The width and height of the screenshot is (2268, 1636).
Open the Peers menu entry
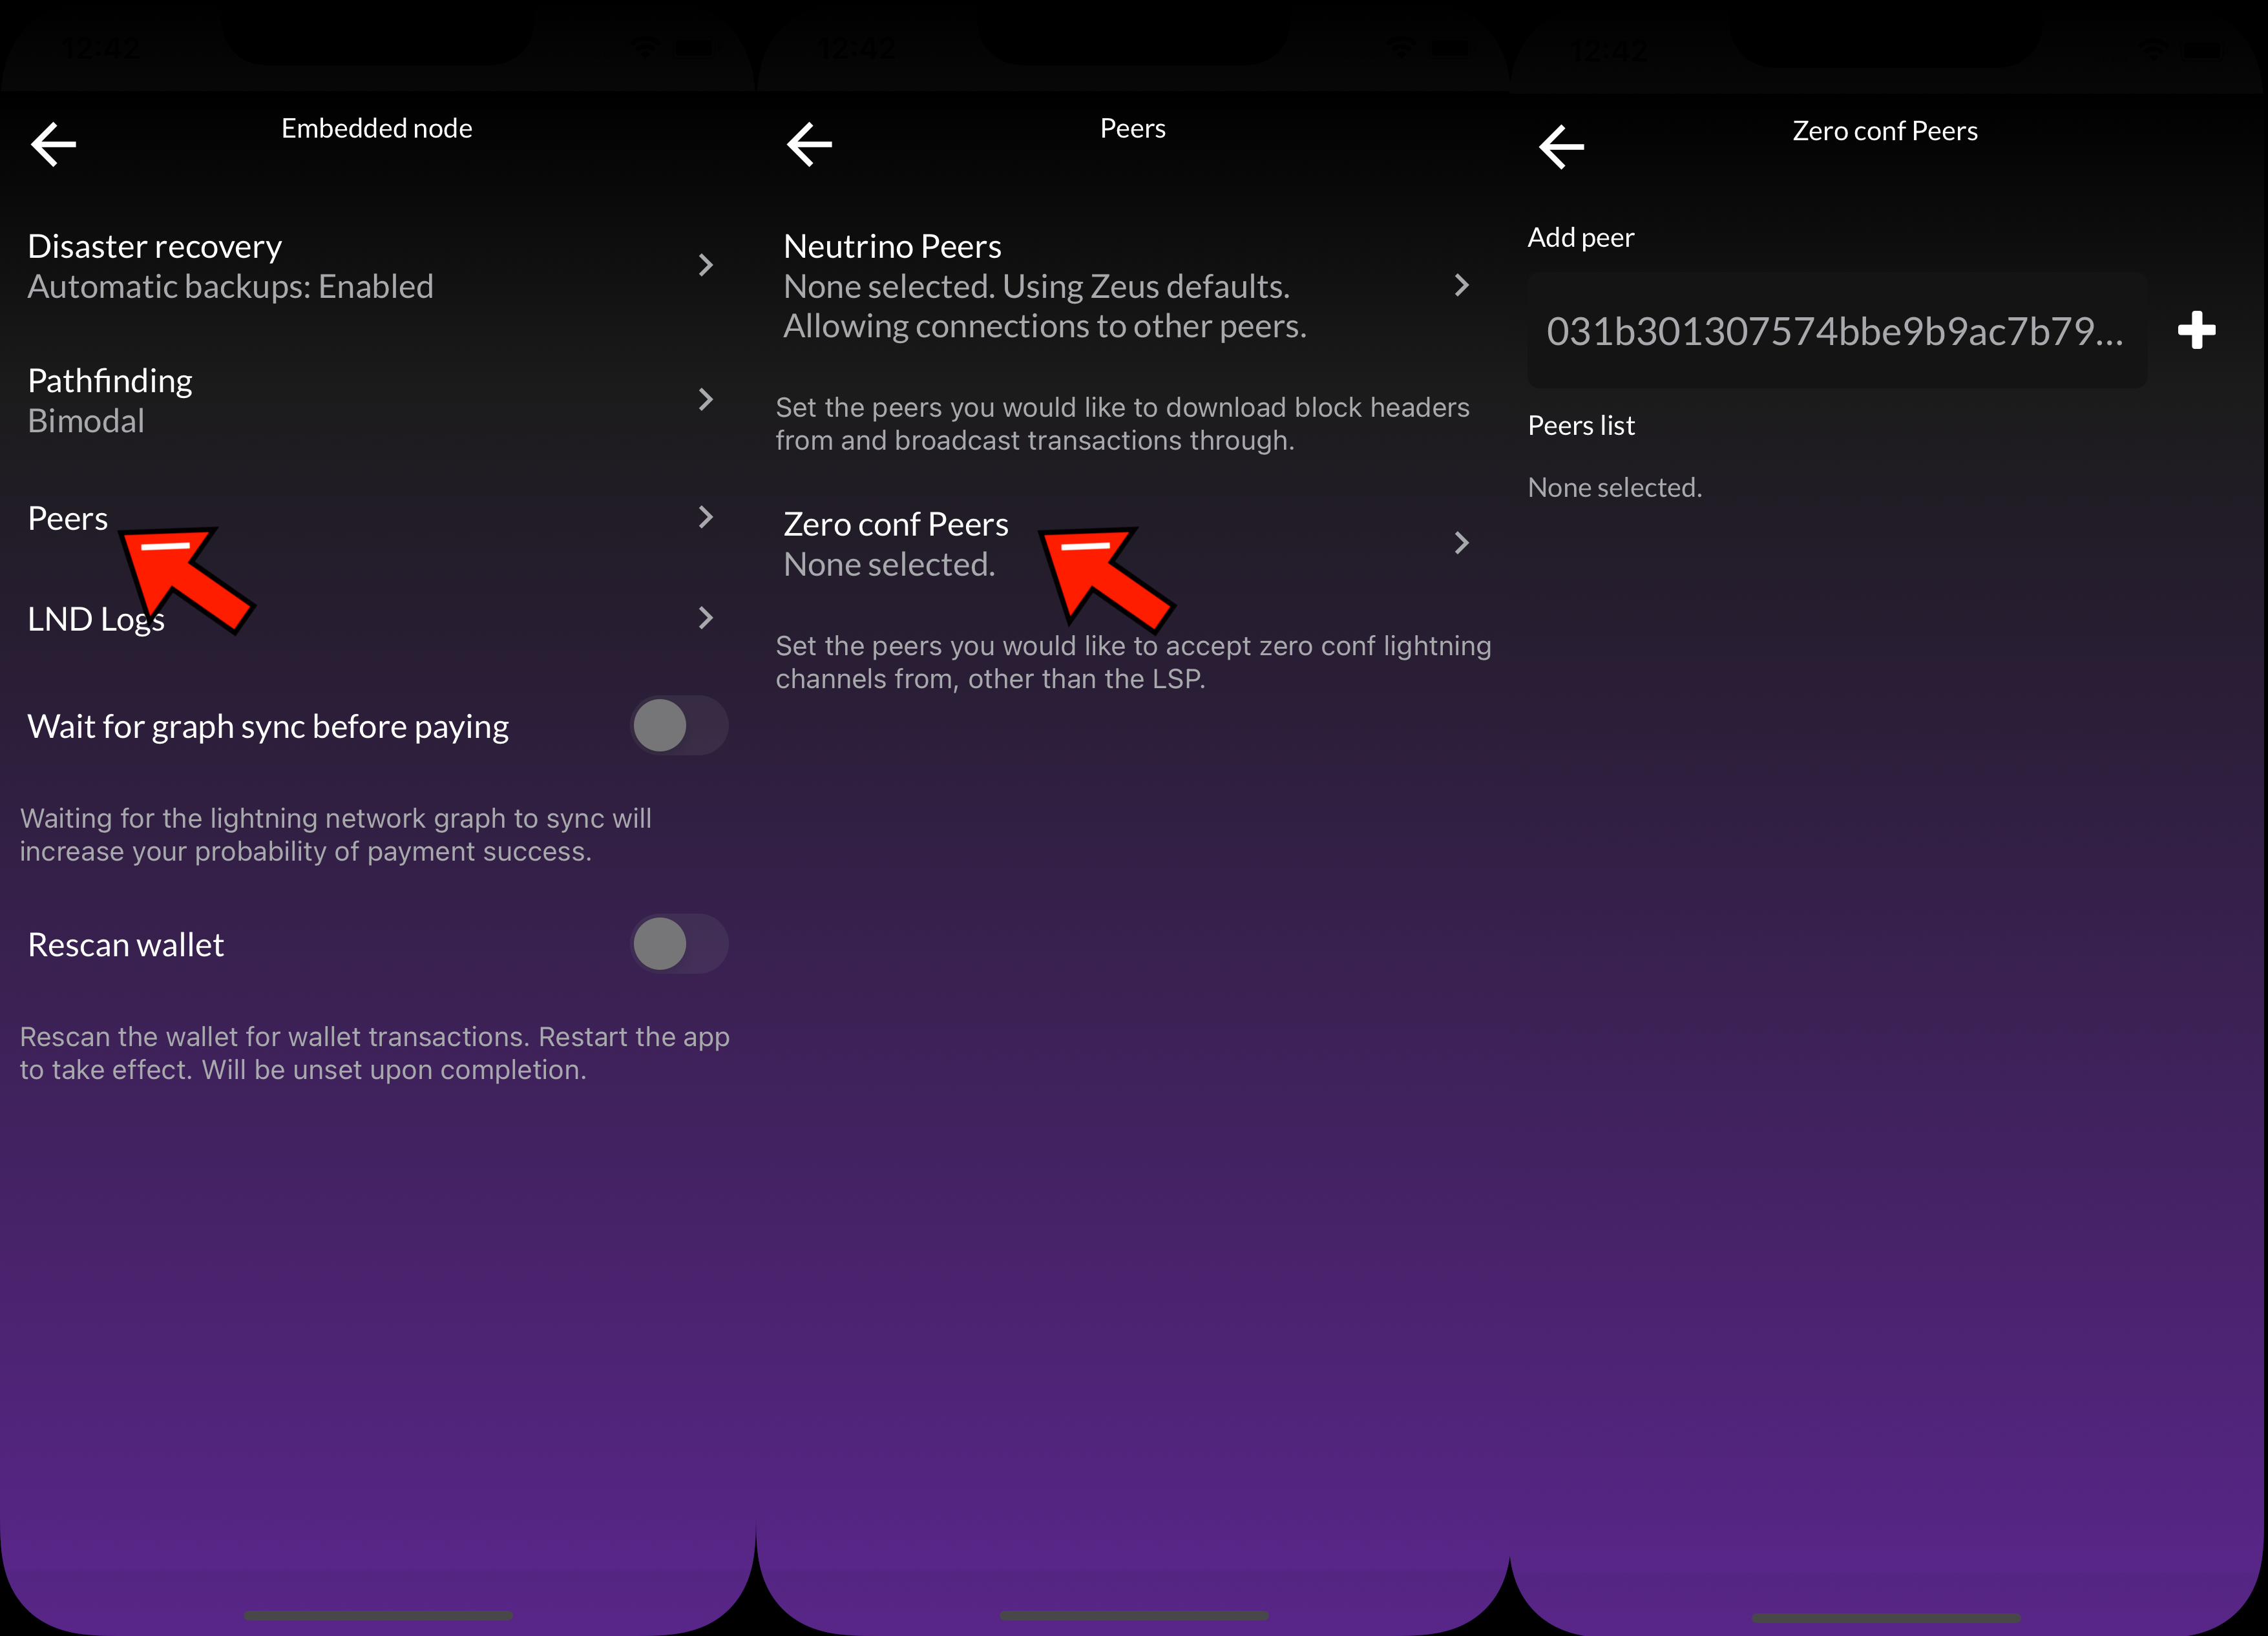pyautogui.click(x=68, y=518)
